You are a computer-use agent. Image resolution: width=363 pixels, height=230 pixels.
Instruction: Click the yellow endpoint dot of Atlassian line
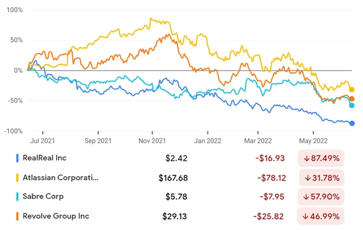pyautogui.click(x=352, y=90)
